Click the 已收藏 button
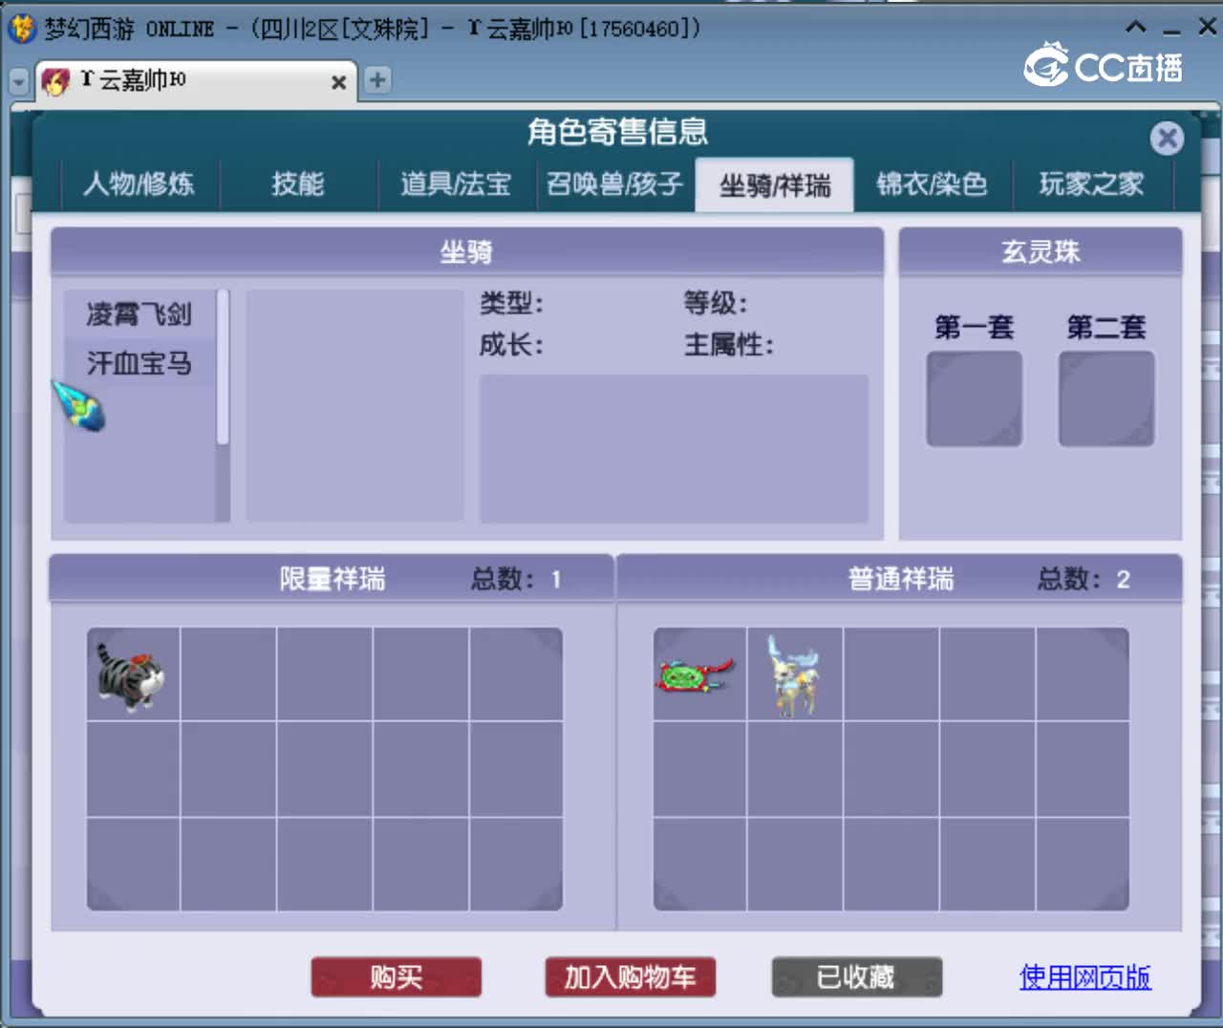The height and width of the screenshot is (1028, 1223). [x=856, y=977]
